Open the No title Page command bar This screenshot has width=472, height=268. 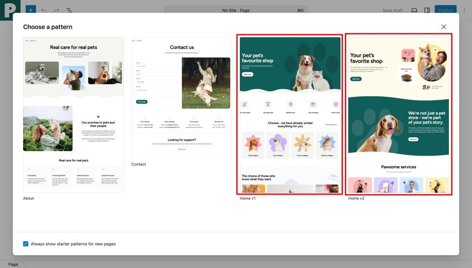236,10
